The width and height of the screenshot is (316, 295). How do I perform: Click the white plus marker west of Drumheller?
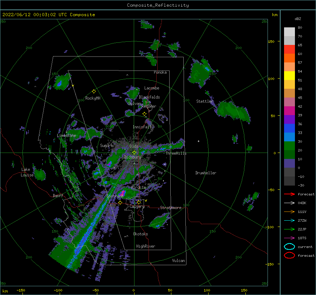[x=198, y=141]
